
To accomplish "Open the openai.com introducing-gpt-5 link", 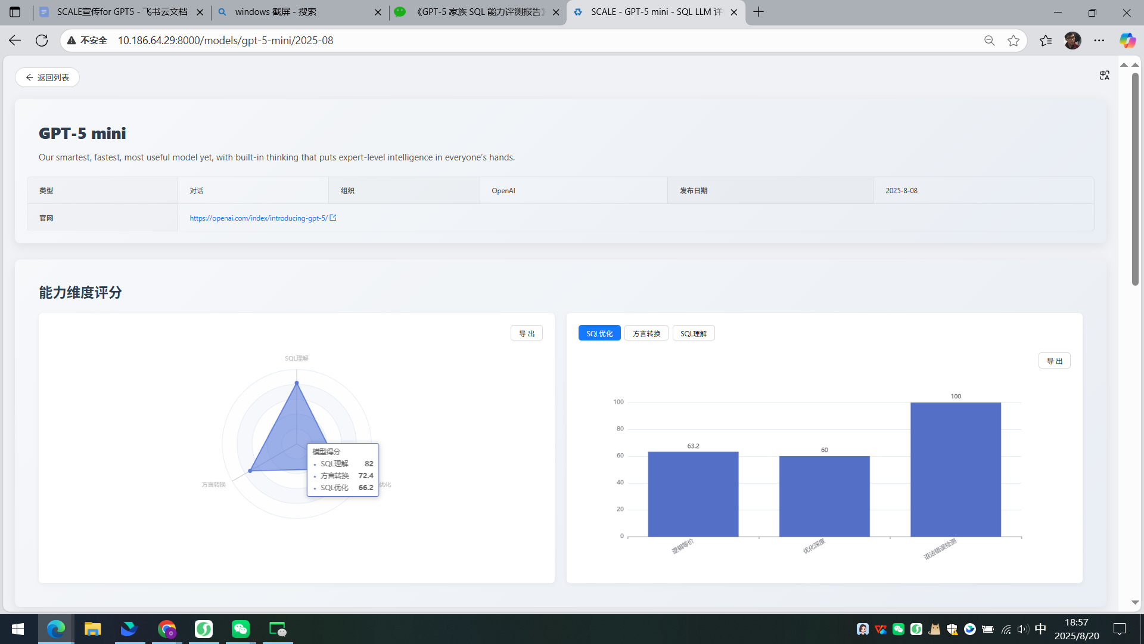I will click(x=259, y=218).
